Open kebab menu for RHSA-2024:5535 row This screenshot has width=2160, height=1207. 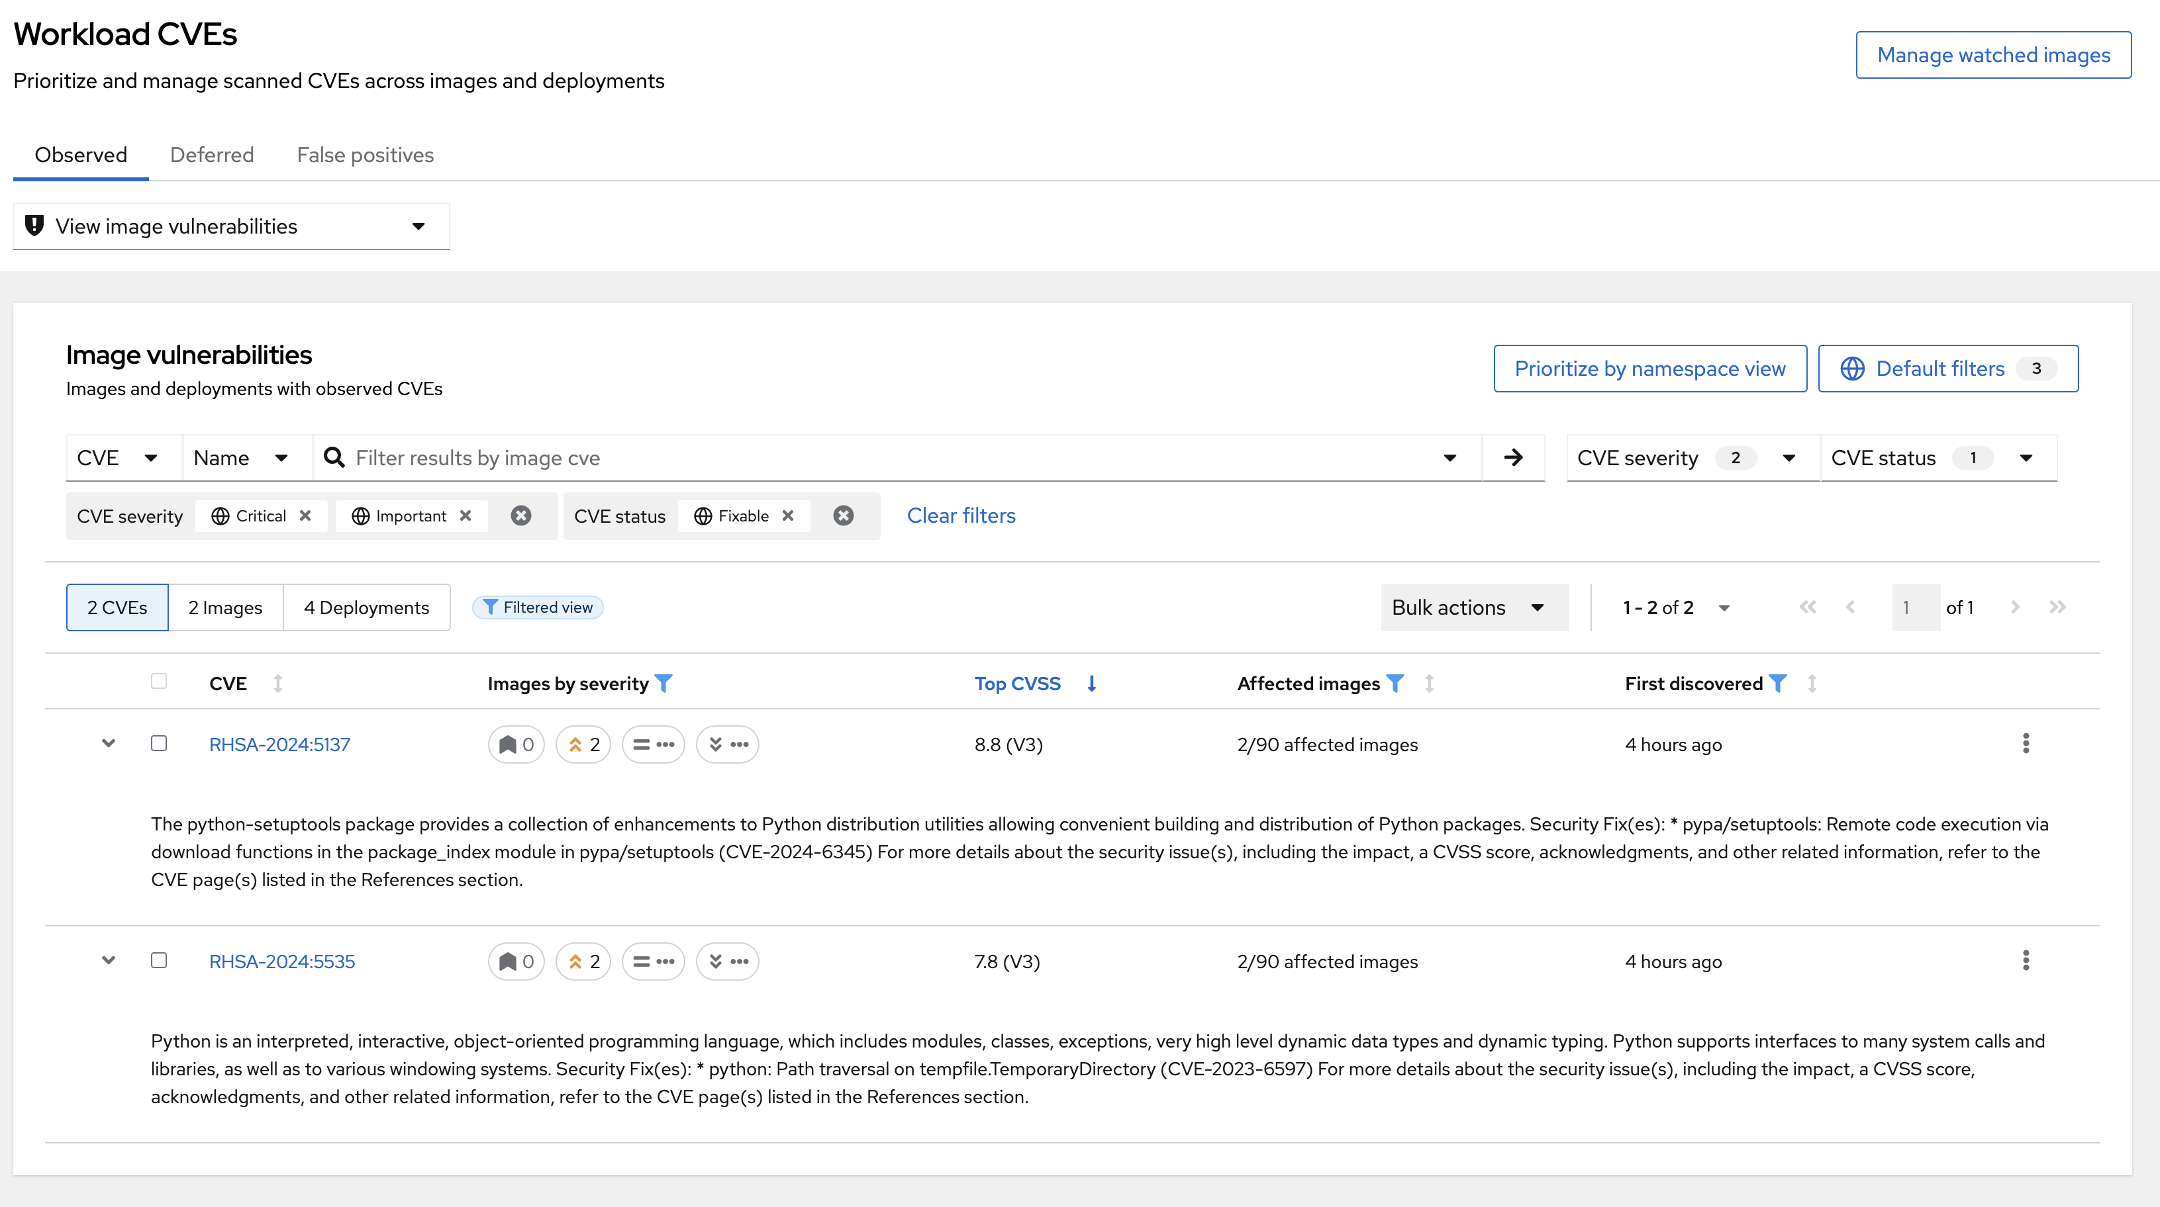(2025, 961)
